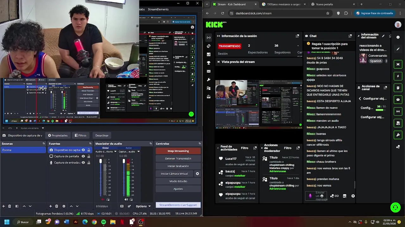This screenshot has width=405, height=227.
Task: Open virtual camera settings gear
Action: coord(197,174)
